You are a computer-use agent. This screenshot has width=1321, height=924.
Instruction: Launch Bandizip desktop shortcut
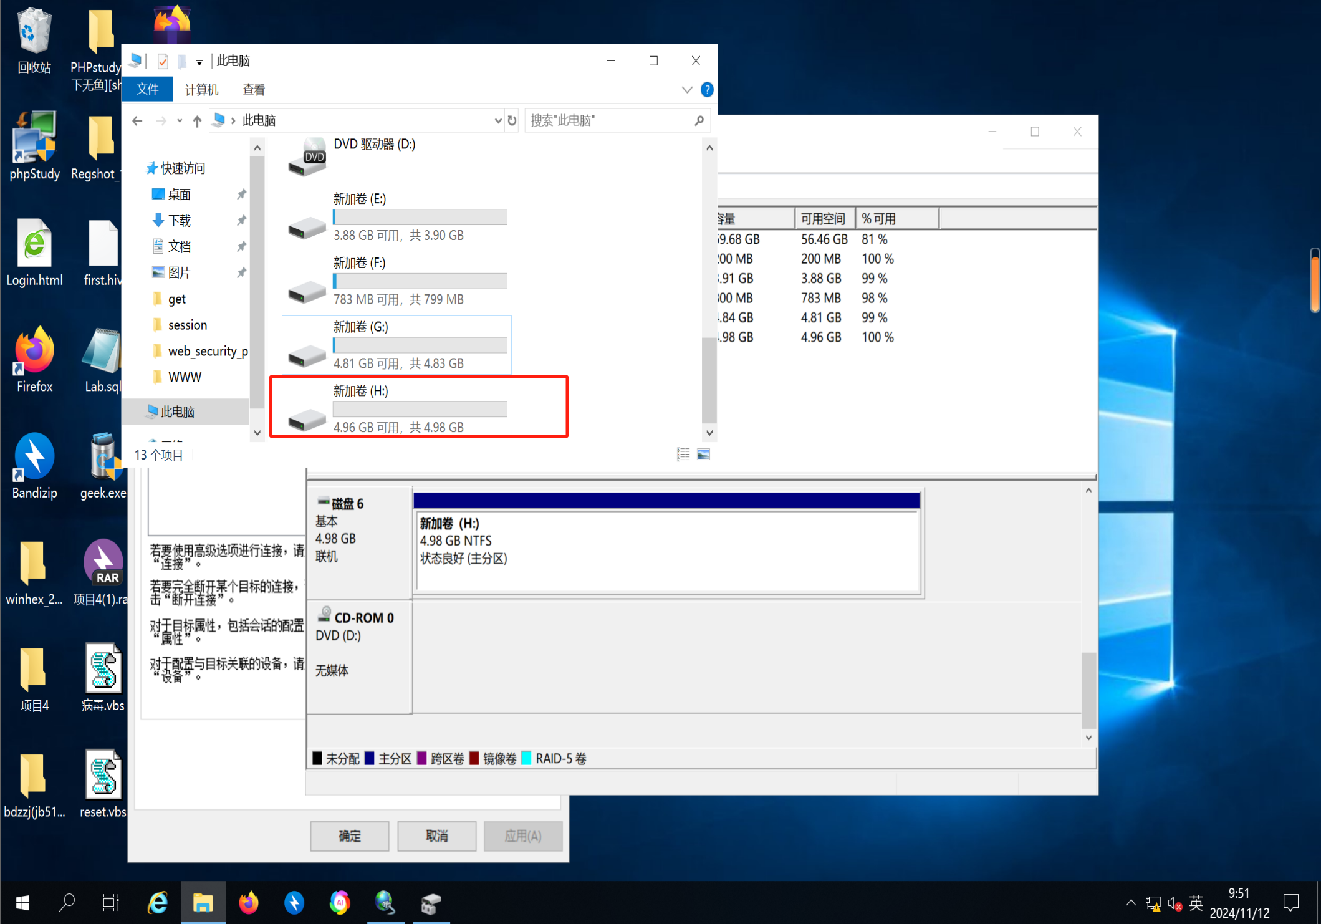(34, 466)
